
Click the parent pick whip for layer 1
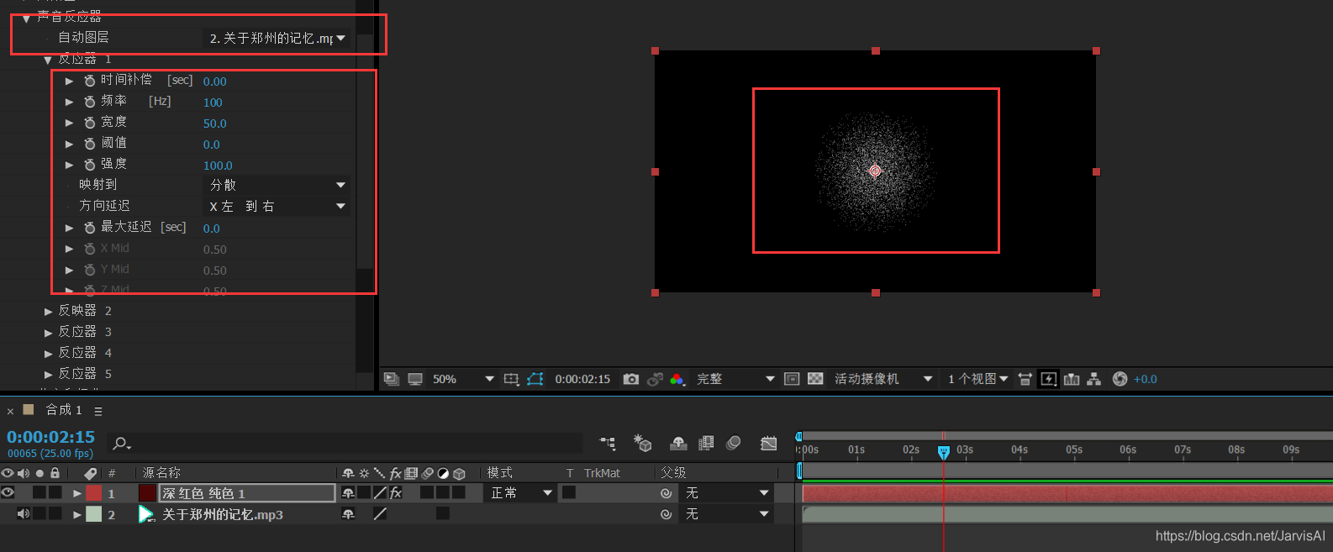666,493
